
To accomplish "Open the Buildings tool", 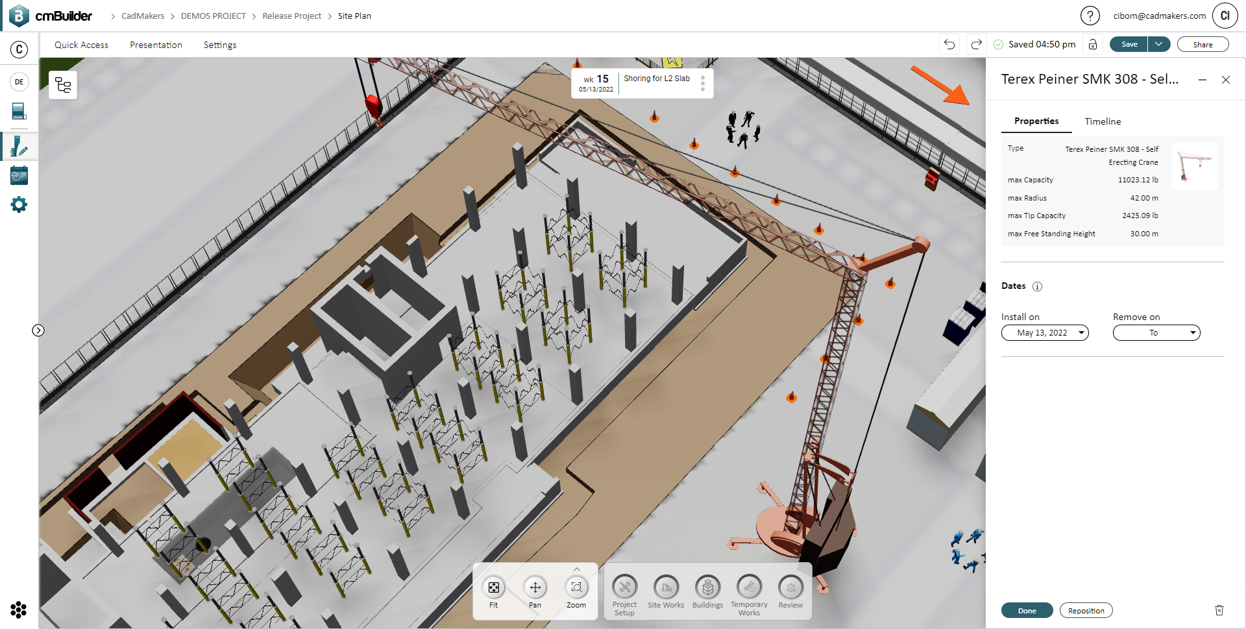I will pyautogui.click(x=707, y=592).
